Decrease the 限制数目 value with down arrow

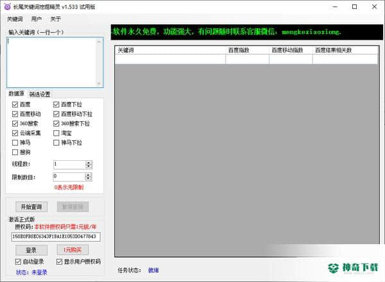(88, 179)
